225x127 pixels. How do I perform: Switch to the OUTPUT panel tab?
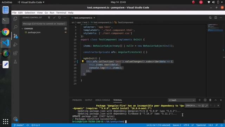tap(89, 100)
